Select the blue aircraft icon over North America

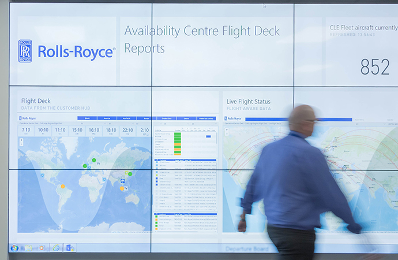(42, 176)
